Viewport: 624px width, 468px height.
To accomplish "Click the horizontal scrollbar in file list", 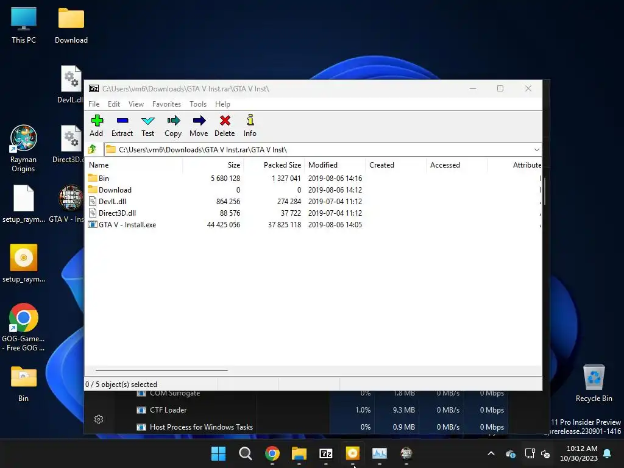I will 161,370.
